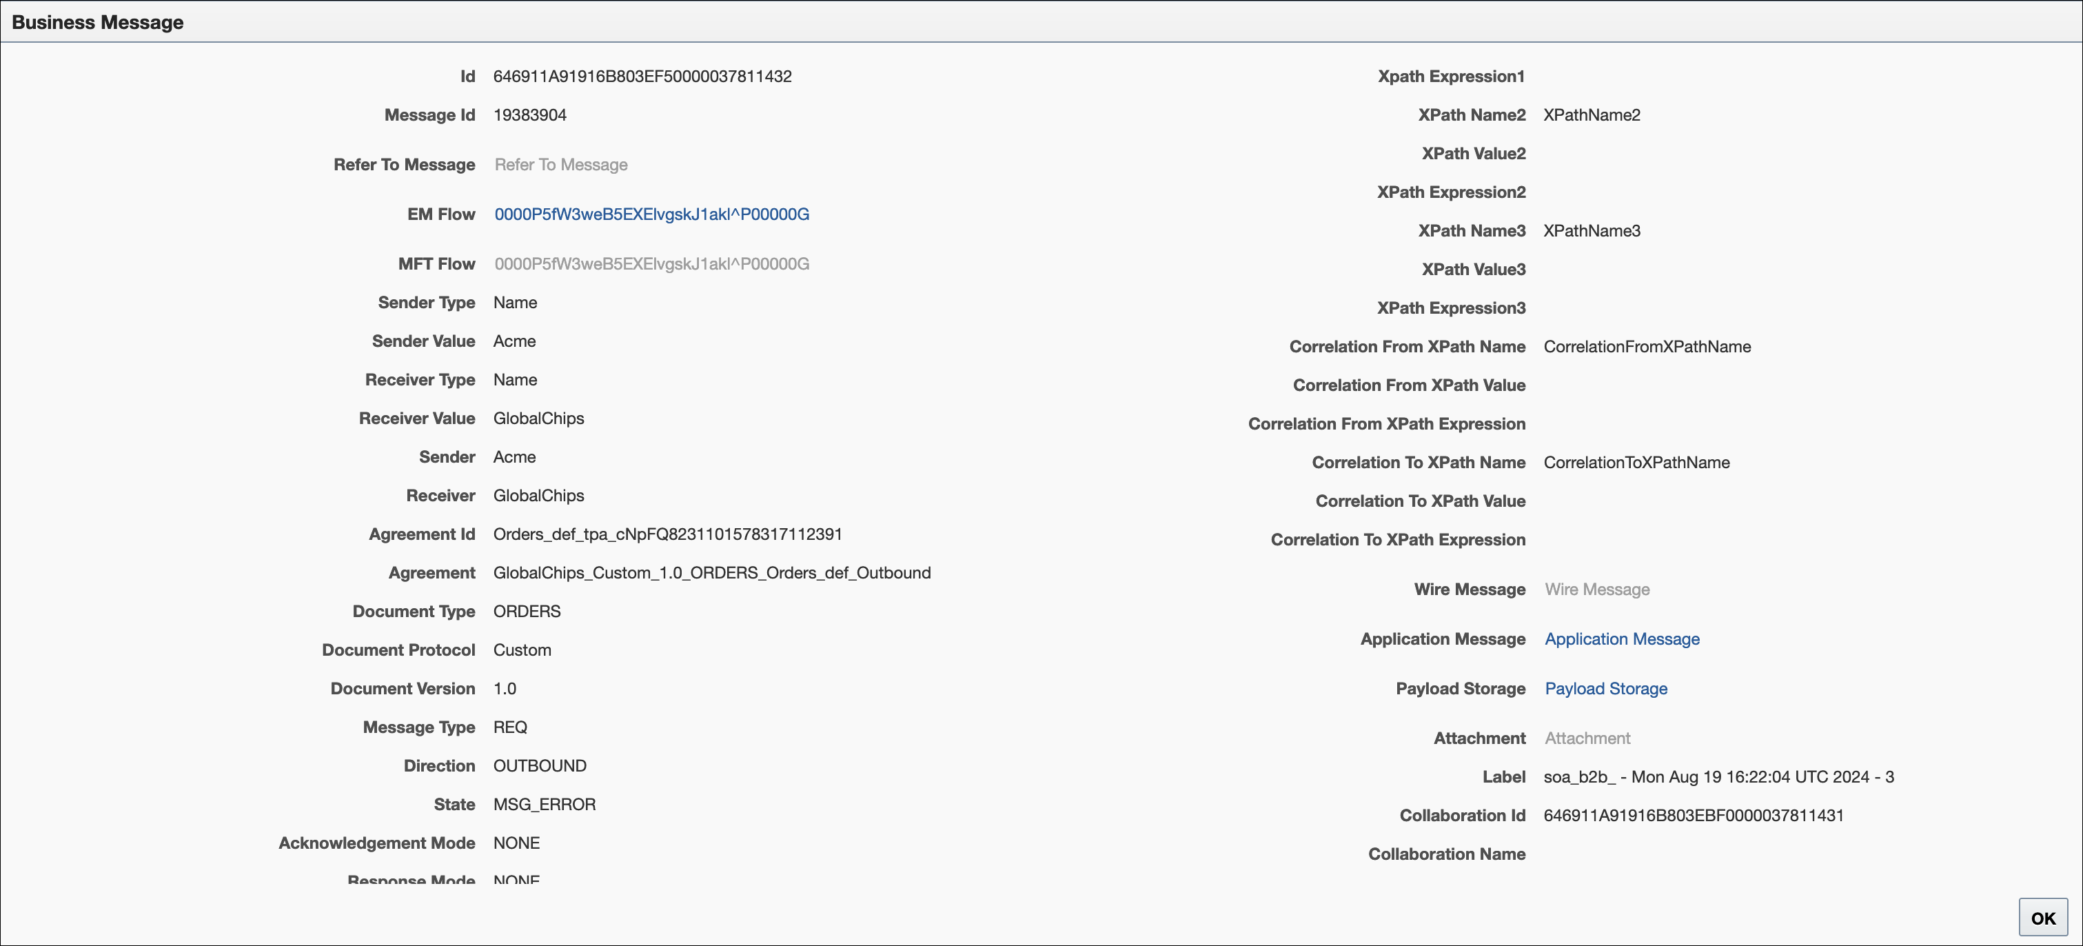
Task: Click the disabled Wire Message link
Action: tap(1597, 590)
